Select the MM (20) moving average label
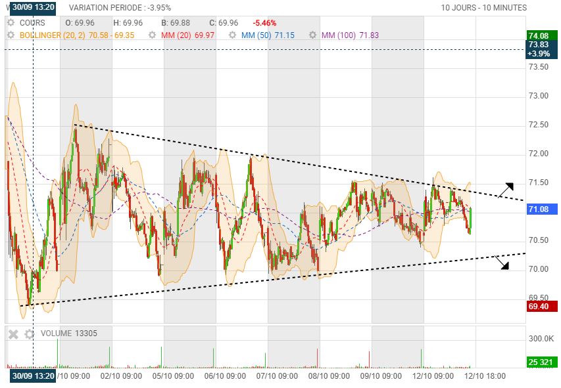This screenshot has height=388, width=561. pos(176,34)
